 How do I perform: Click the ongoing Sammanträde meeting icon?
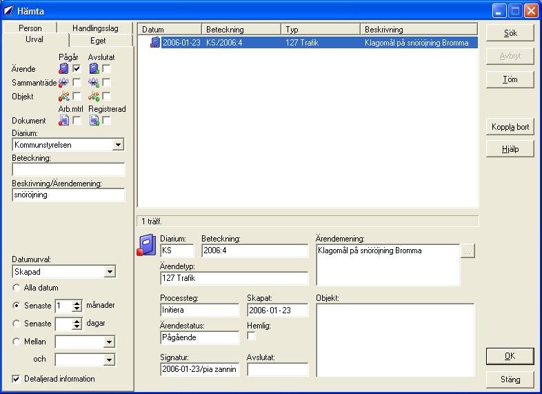tap(63, 82)
